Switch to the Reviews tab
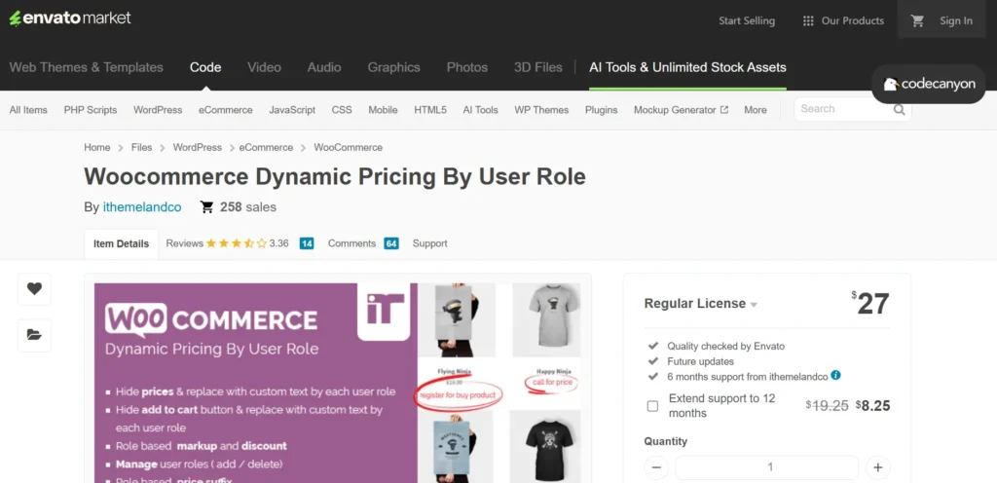The image size is (997, 483). tap(184, 243)
